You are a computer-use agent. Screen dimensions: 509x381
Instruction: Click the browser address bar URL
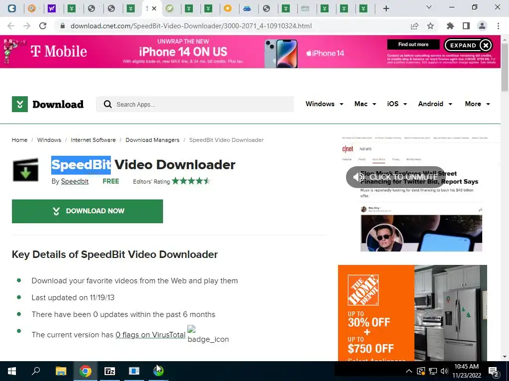[x=191, y=26]
